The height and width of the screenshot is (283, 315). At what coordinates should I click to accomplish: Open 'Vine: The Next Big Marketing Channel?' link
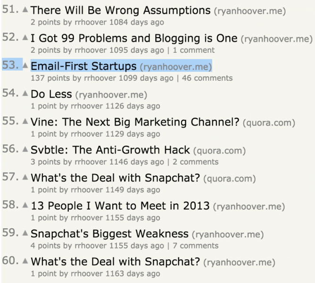(x=135, y=122)
